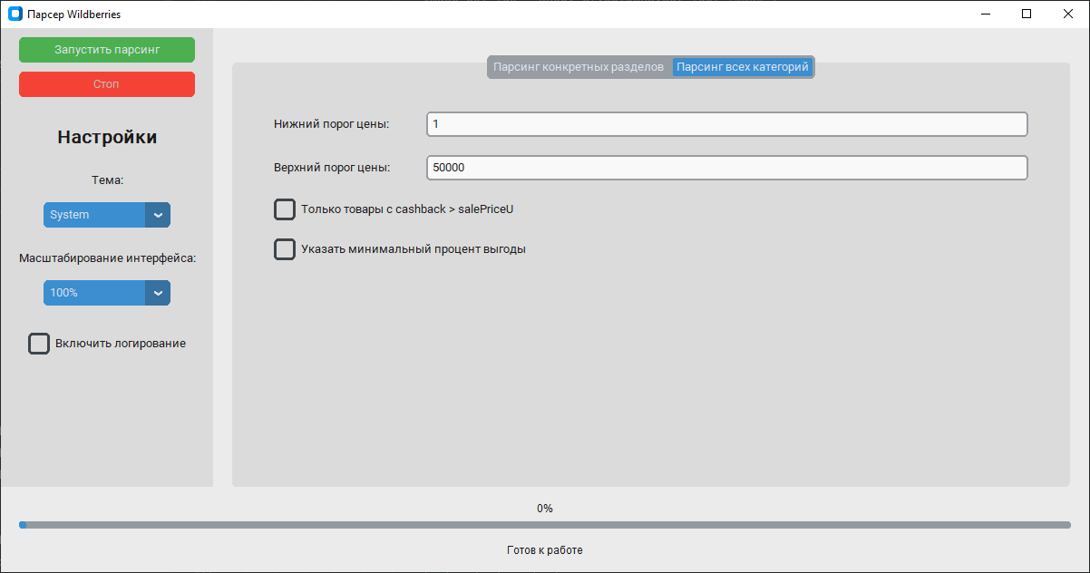The image size is (1090, 573).
Task: Focus the Верхний порог цены input field
Action: 727,168
